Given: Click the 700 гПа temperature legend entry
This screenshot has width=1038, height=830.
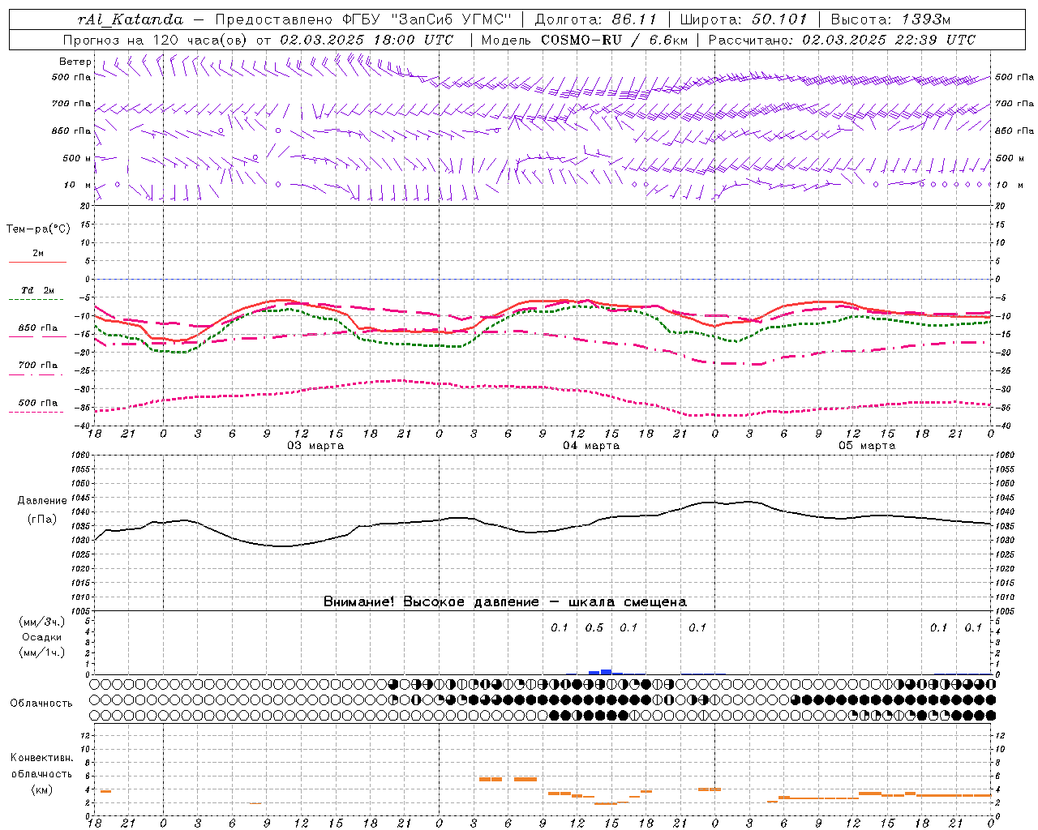Looking at the screenshot, I should coord(38,366).
